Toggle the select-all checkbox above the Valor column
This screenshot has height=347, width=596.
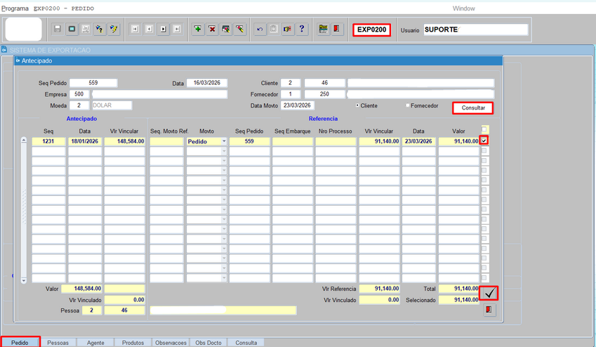484,129
